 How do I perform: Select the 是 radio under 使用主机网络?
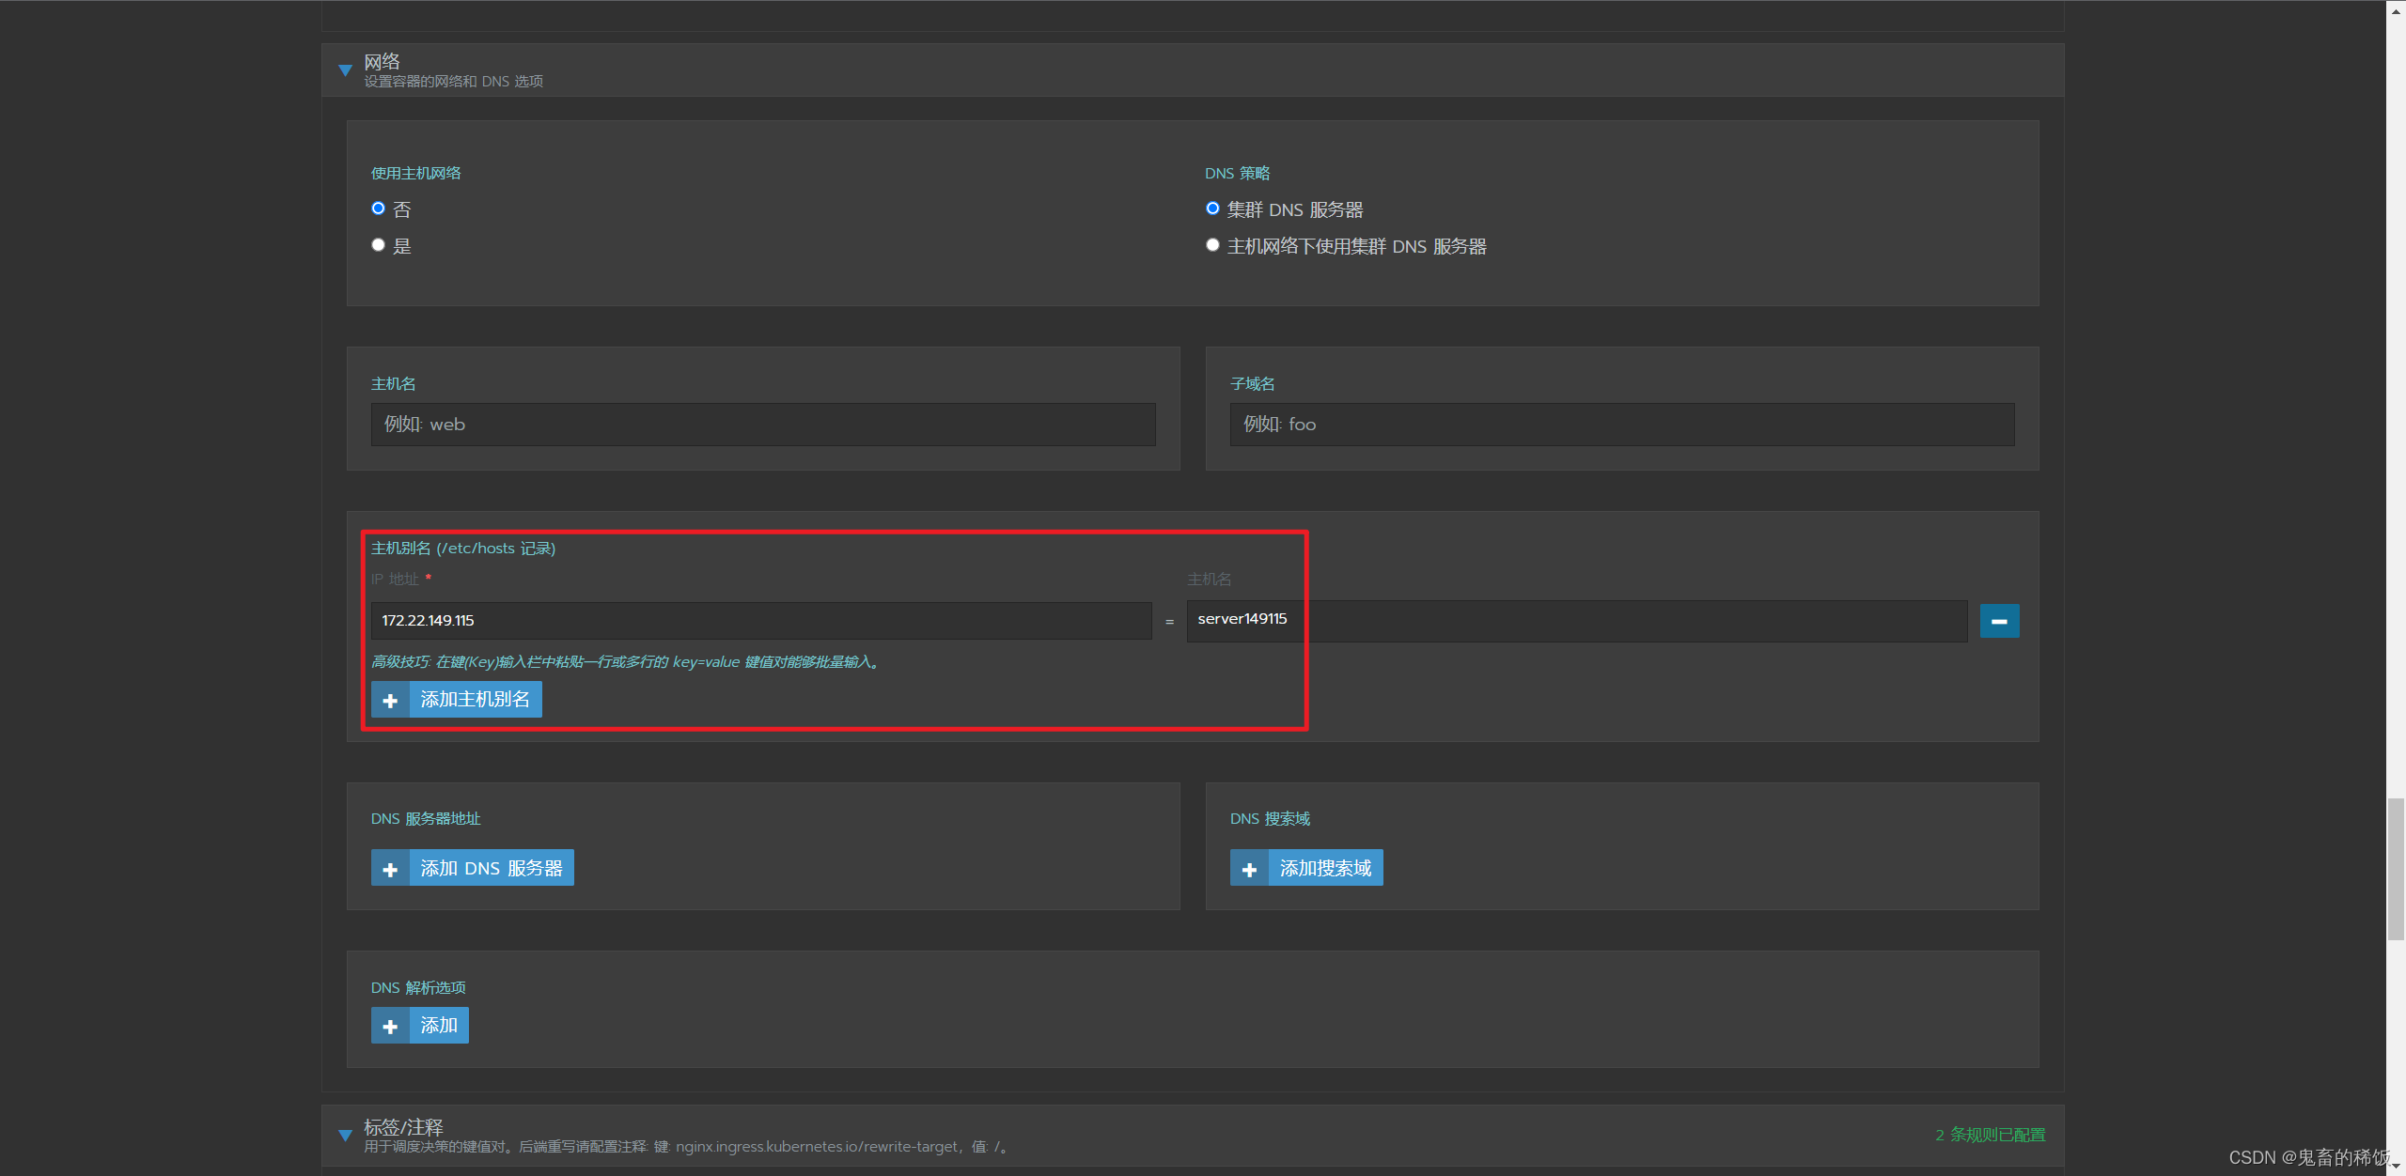point(378,244)
